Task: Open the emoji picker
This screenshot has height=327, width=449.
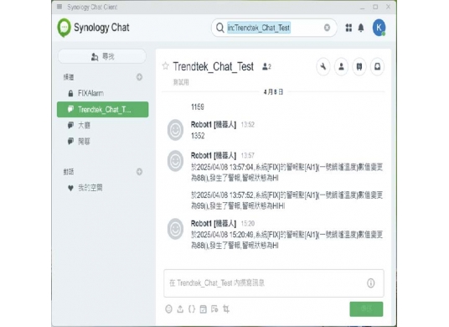Action: [x=168, y=309]
